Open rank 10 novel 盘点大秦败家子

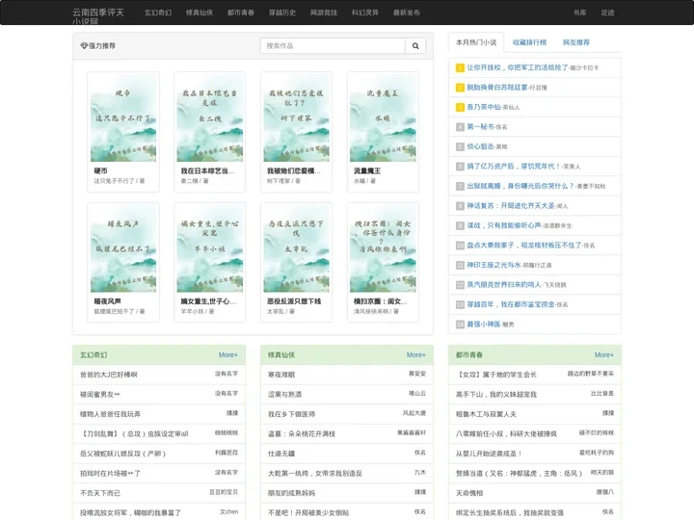[524, 245]
